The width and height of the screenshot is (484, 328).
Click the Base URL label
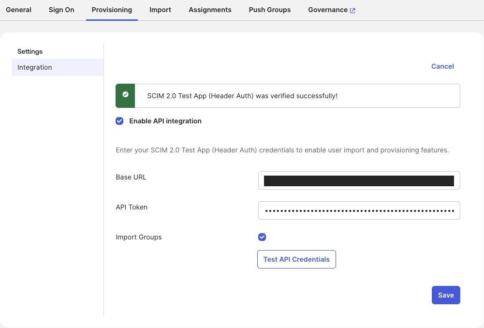point(131,177)
